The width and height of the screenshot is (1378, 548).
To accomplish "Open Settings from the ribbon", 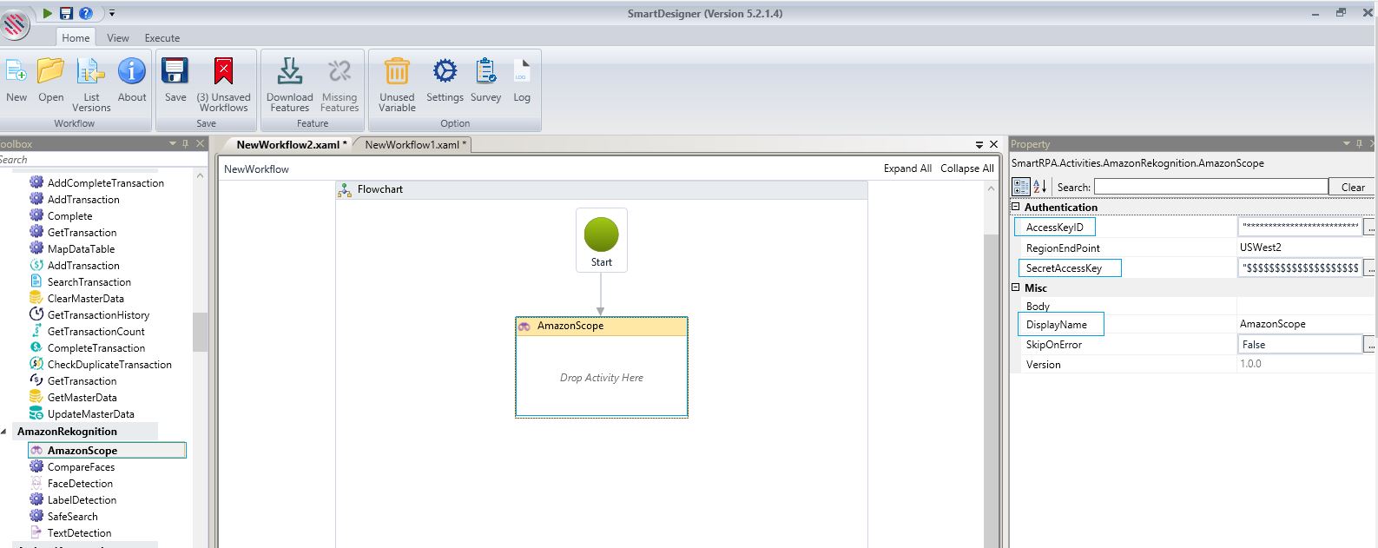I will 445,73.
